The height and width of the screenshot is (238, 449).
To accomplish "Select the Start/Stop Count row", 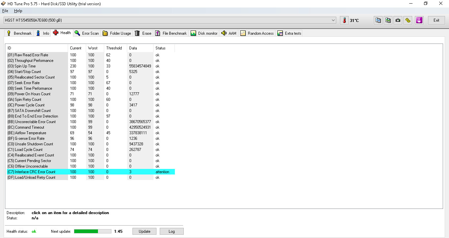I will point(91,72).
